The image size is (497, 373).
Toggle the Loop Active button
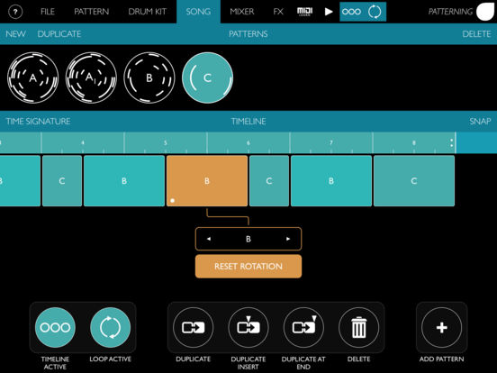tap(111, 327)
